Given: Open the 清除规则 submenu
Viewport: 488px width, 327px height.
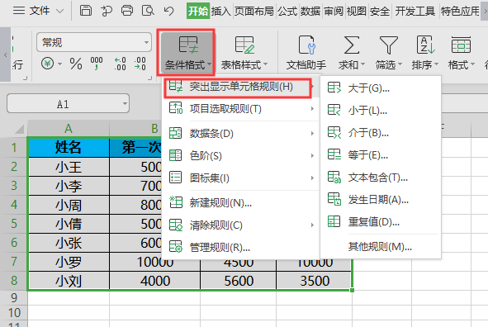Looking at the screenshot, I should (x=241, y=225).
